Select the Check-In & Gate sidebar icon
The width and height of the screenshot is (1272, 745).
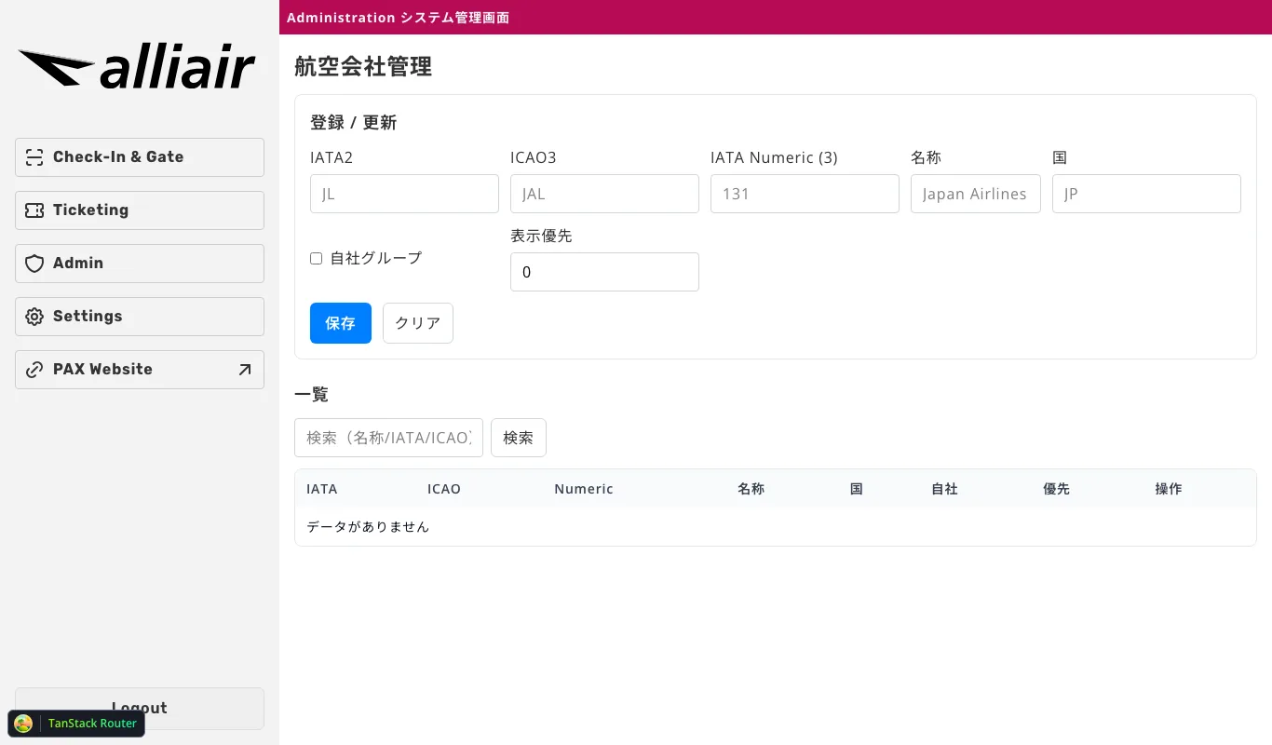coord(34,157)
